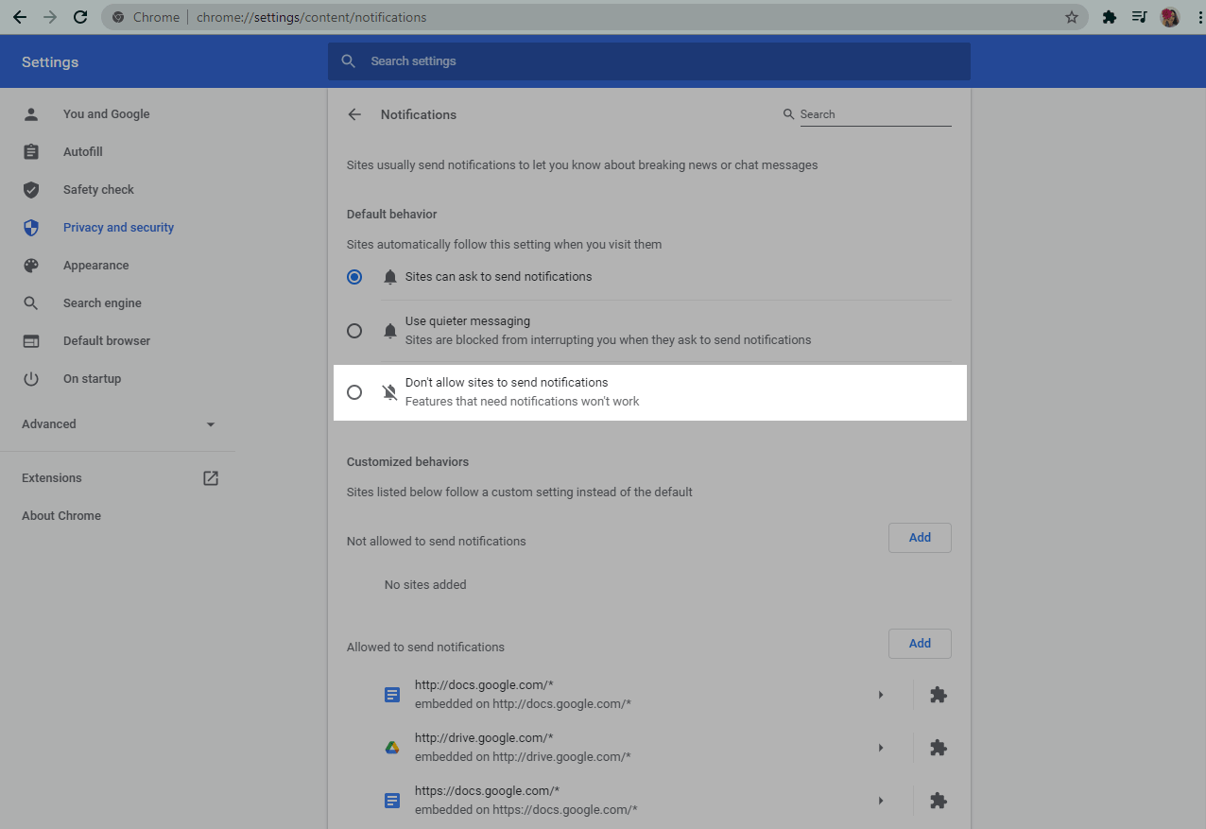Click the Chrome site info icon in address bar
This screenshot has height=829, width=1206.
coord(118,17)
